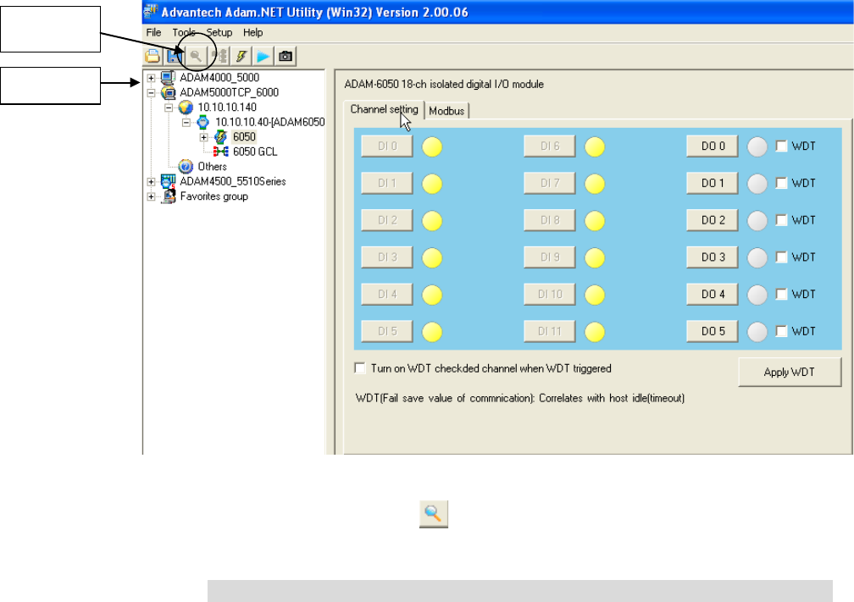
Task: Toggle output with the DO 2 button
Action: tap(713, 220)
